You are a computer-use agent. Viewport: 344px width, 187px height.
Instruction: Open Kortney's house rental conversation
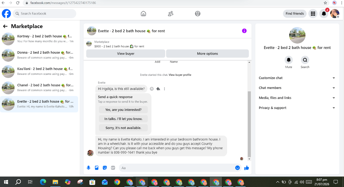(x=39, y=39)
